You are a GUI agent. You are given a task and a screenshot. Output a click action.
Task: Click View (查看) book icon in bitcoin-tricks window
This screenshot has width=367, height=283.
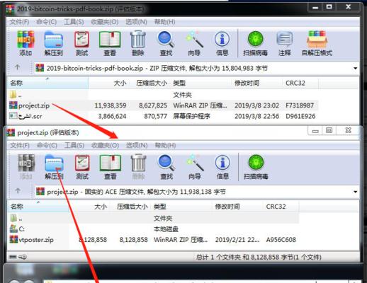(x=110, y=44)
